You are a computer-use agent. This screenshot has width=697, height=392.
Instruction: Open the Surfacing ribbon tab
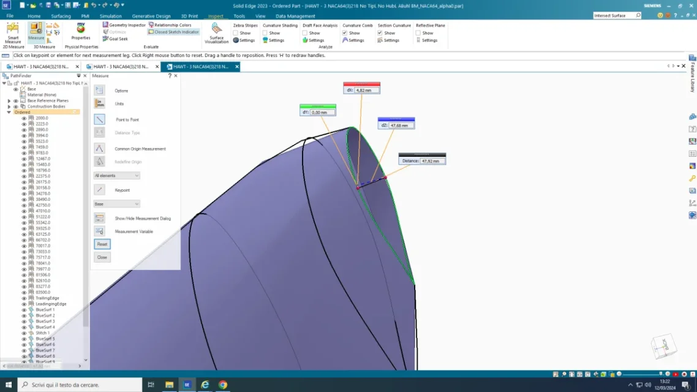tap(61, 16)
